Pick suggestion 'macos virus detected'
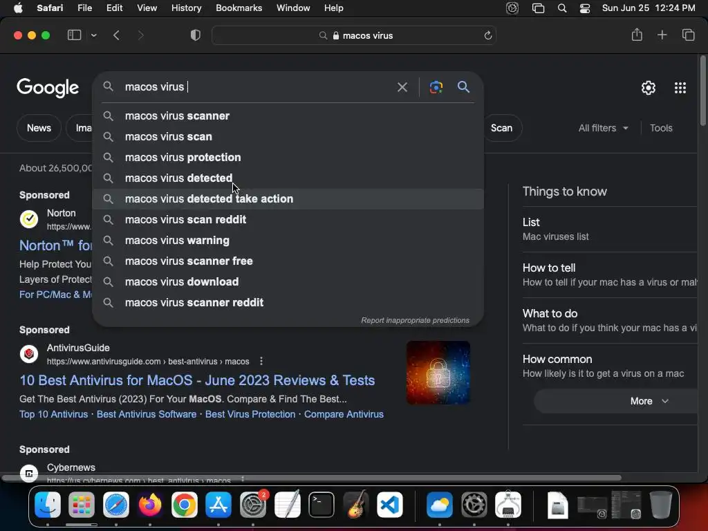 pyautogui.click(x=288, y=178)
